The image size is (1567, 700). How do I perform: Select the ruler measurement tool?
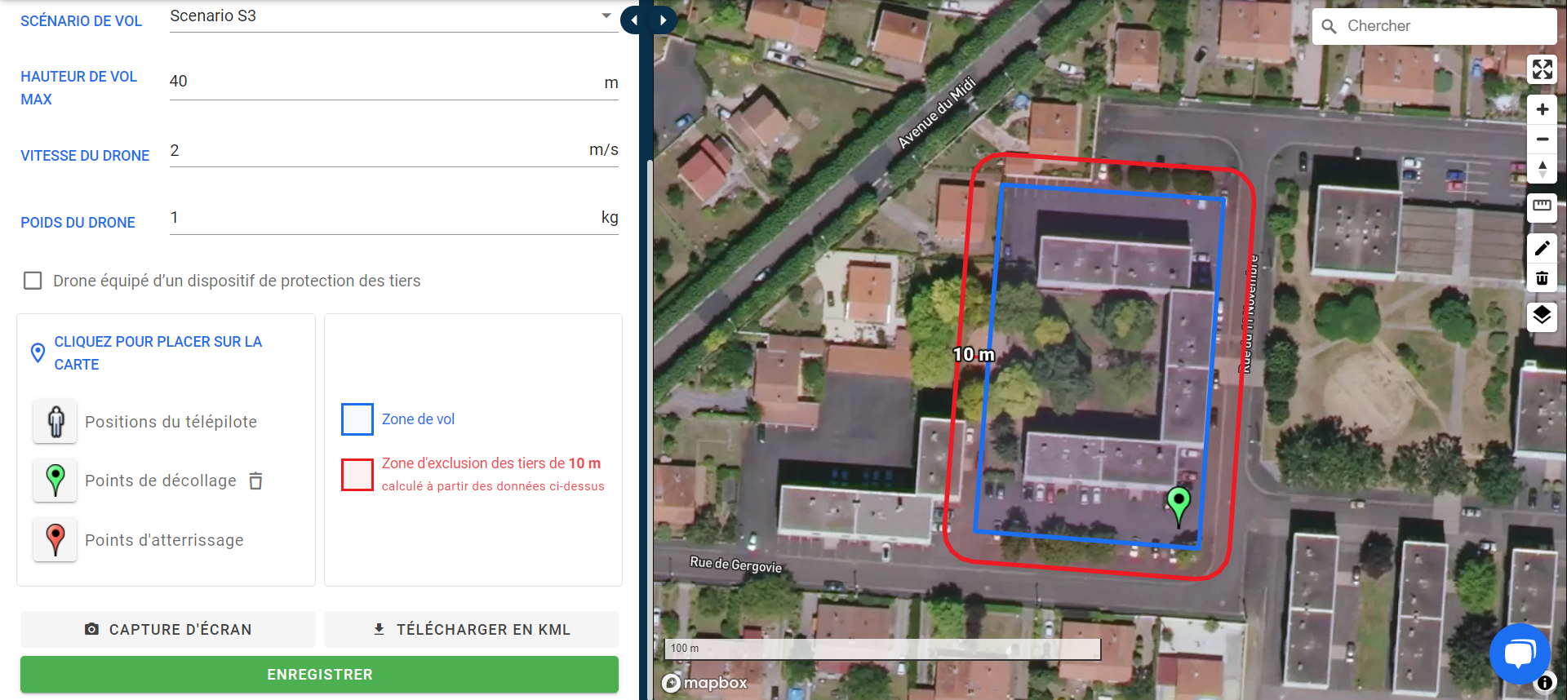click(x=1542, y=207)
